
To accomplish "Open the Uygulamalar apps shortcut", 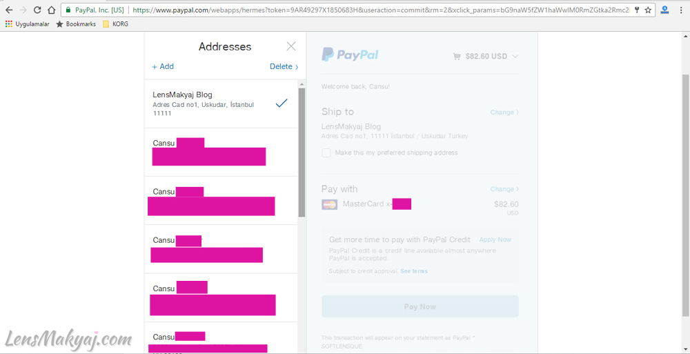I will pyautogui.click(x=28, y=24).
